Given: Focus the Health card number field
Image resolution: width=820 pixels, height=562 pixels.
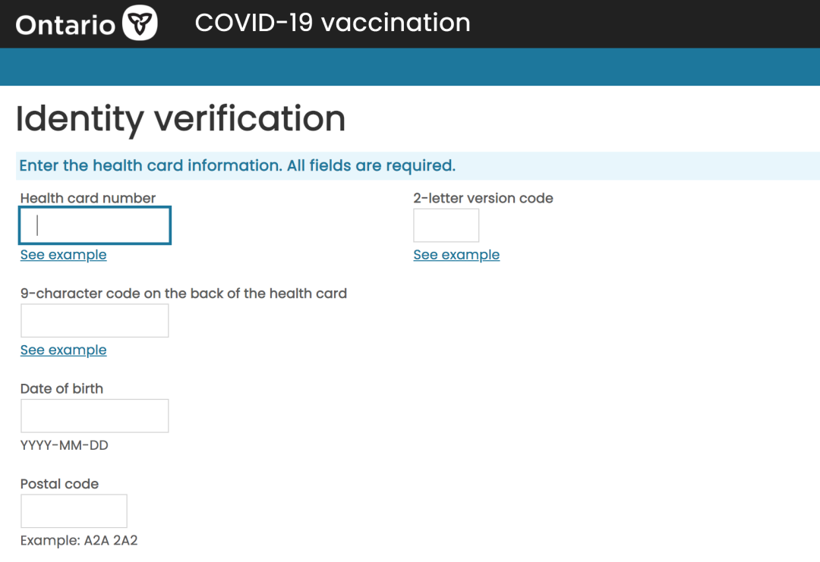Looking at the screenshot, I should click(95, 225).
